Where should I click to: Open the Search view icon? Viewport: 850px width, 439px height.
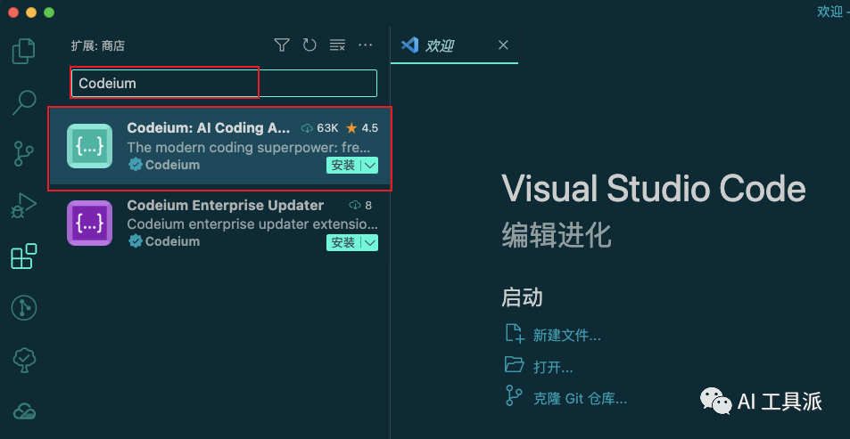[x=23, y=102]
